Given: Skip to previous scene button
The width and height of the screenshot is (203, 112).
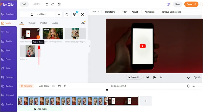Looking at the screenshot, I should coord(147,77).
